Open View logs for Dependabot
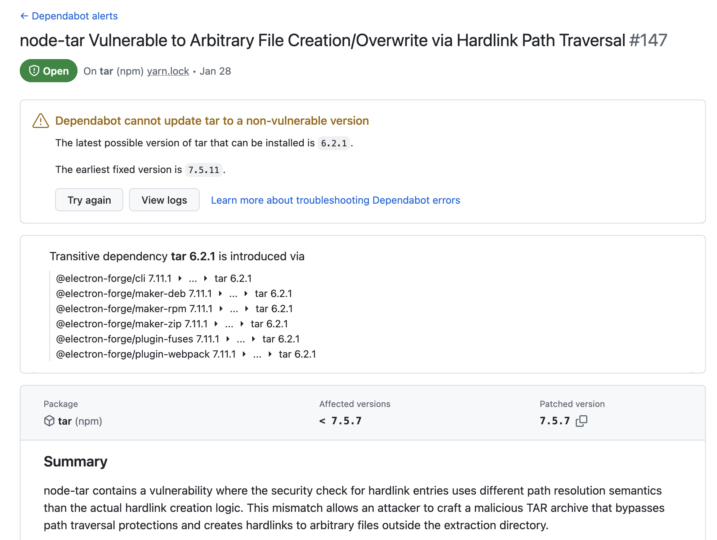 click(x=164, y=200)
